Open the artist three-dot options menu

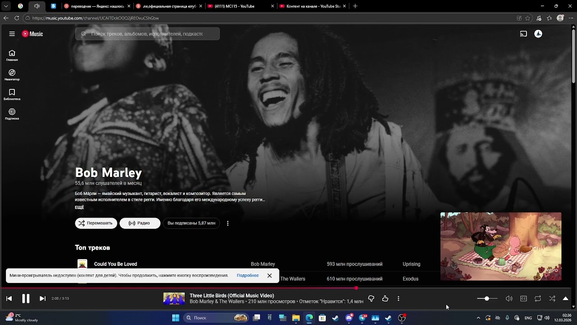tap(228, 223)
